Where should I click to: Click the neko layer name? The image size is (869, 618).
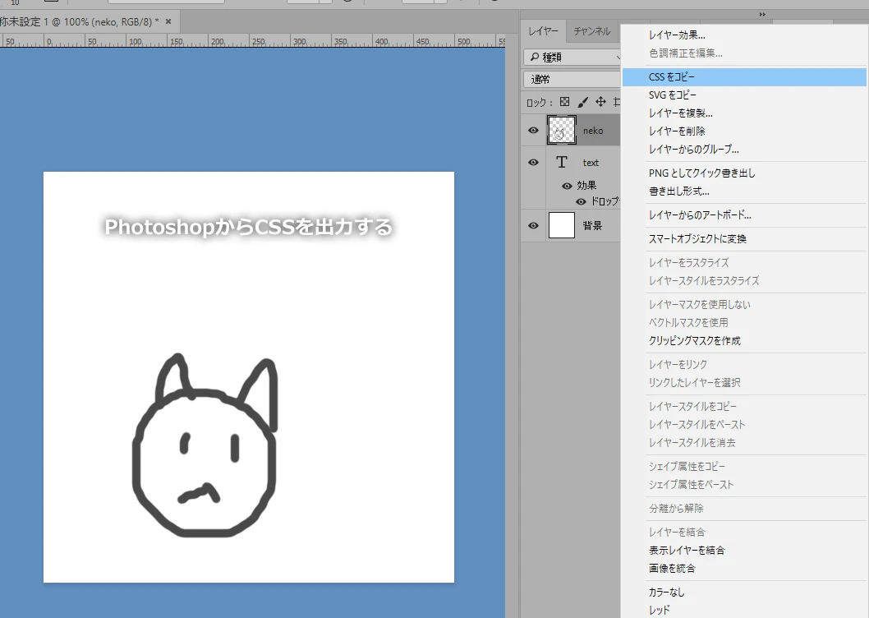pyautogui.click(x=592, y=131)
